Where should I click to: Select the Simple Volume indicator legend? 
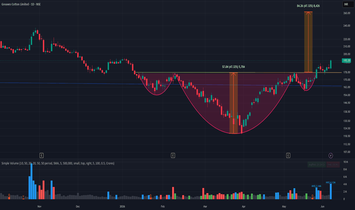point(58,163)
